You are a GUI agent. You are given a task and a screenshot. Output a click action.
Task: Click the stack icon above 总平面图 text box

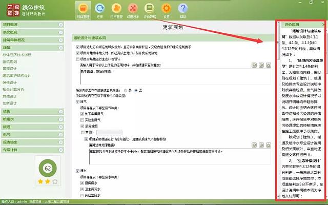tap(254, 65)
